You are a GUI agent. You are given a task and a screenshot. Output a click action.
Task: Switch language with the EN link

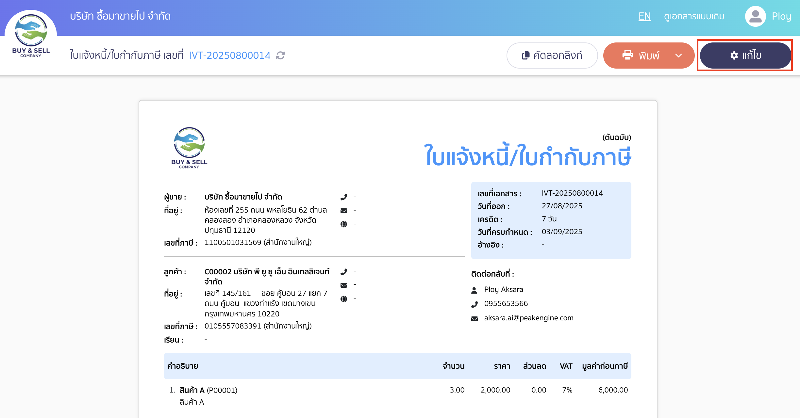point(645,16)
